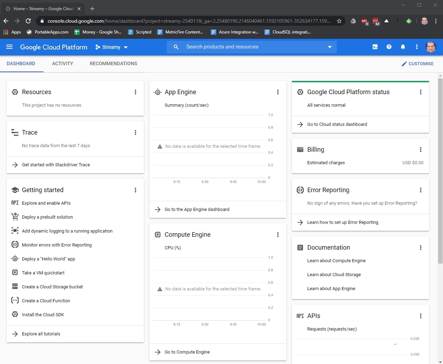Open Chrome's three-dot menu
This screenshot has height=364, width=443.
[x=436, y=21]
